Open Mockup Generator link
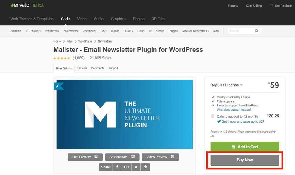 pos(194,31)
